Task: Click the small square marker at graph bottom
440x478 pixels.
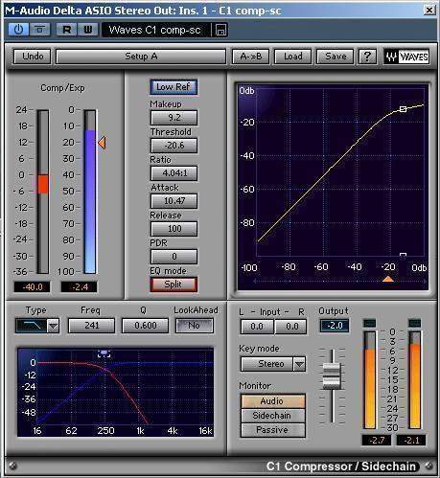Action: (x=404, y=255)
